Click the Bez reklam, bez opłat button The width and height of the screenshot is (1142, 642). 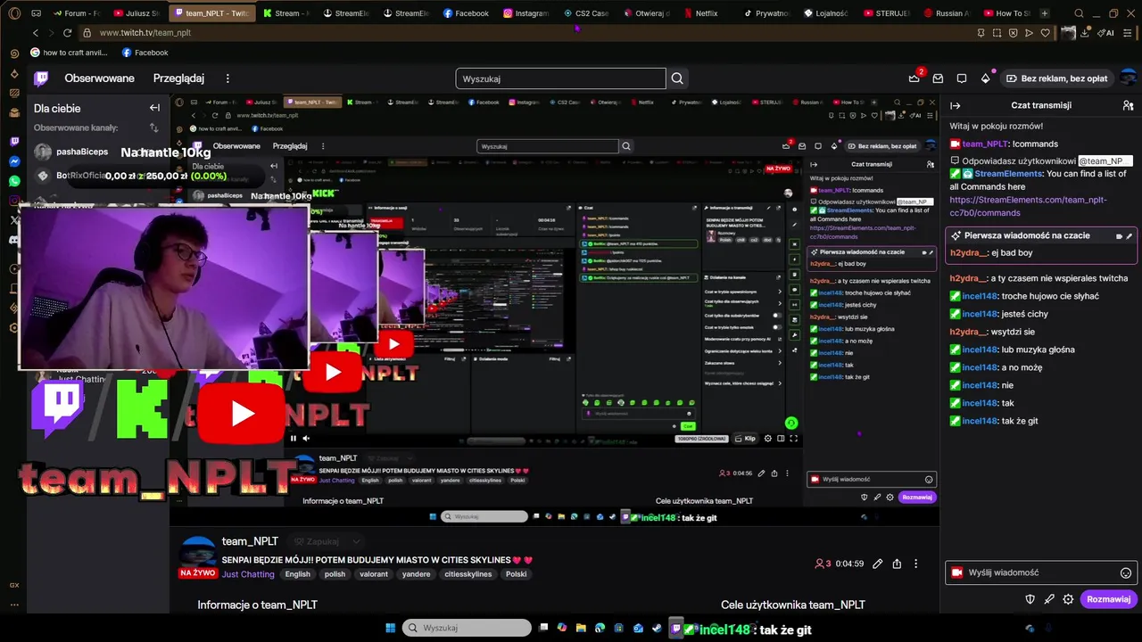pyautogui.click(x=1056, y=78)
